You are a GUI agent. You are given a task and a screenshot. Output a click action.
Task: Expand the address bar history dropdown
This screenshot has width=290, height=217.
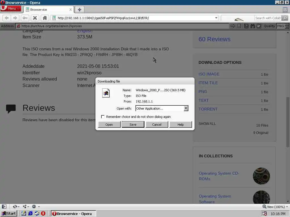point(216,18)
